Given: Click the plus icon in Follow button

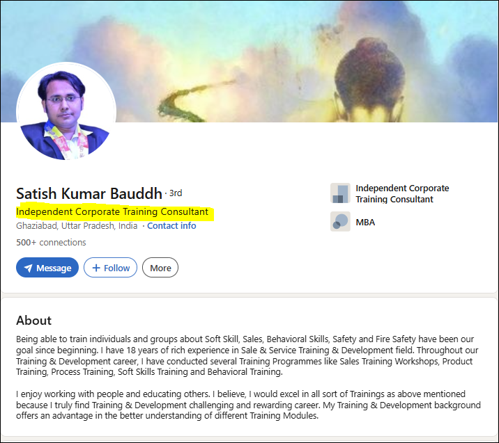Looking at the screenshot, I should 96,268.
